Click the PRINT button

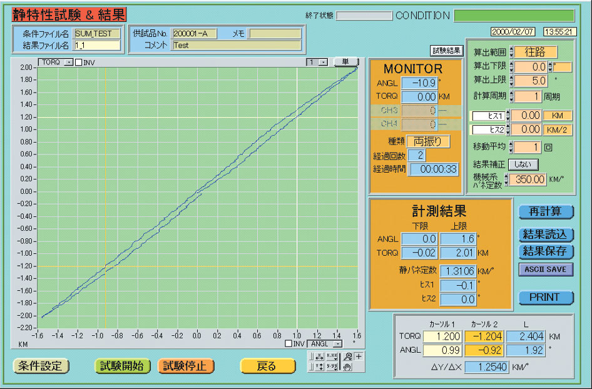click(546, 297)
